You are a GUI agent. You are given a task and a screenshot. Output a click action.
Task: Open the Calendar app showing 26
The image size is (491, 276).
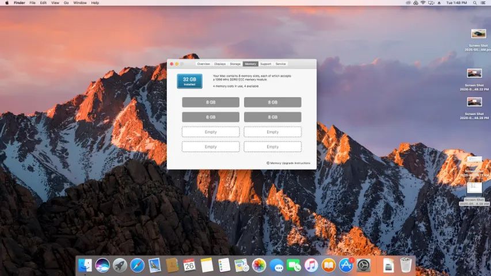[x=189, y=265]
